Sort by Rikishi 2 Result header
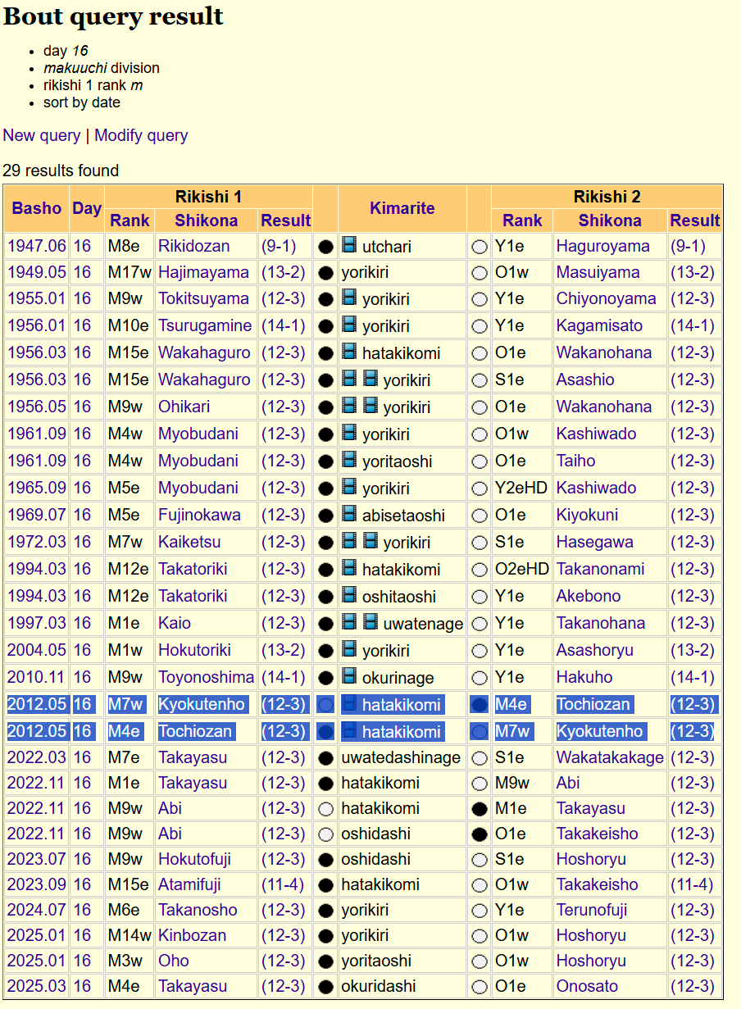This screenshot has height=1009, width=741. pyautogui.click(x=695, y=220)
